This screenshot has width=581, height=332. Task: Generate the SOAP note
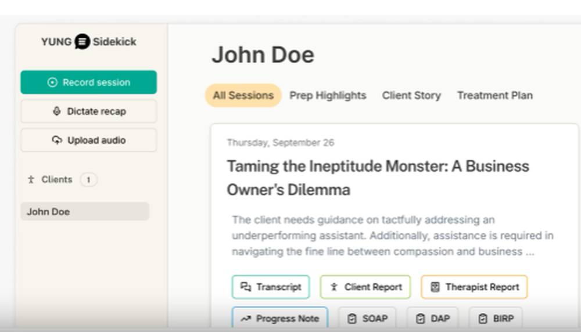367,318
